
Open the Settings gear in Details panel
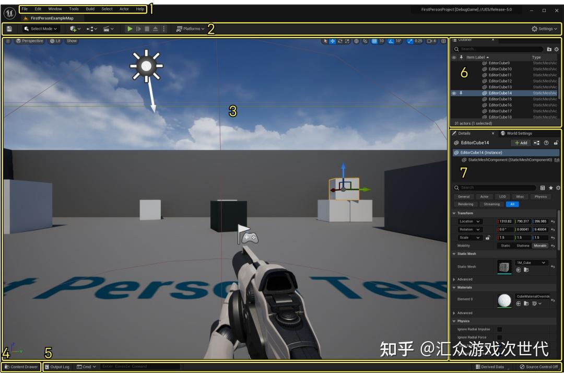(x=558, y=188)
